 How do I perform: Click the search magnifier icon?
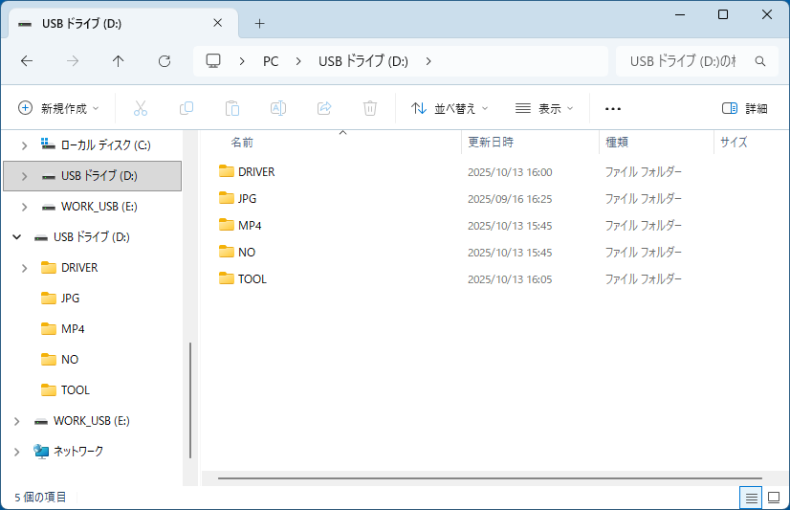click(x=760, y=61)
